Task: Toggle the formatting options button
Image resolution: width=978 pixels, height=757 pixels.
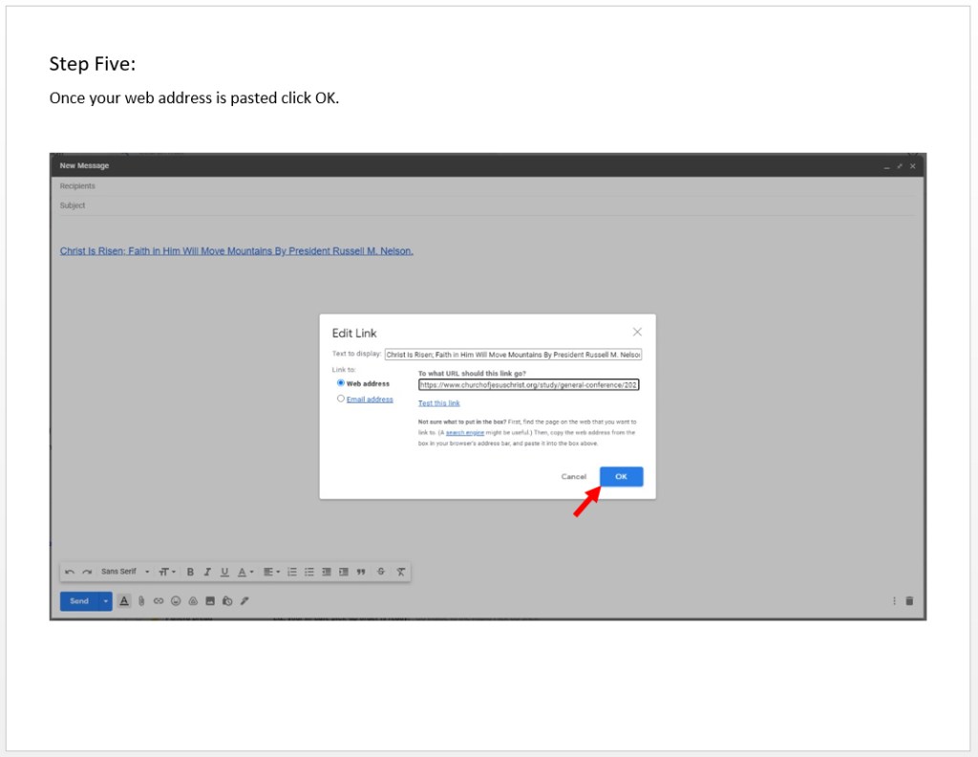Action: tap(124, 601)
